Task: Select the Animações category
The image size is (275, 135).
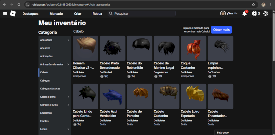Action: [55, 56]
